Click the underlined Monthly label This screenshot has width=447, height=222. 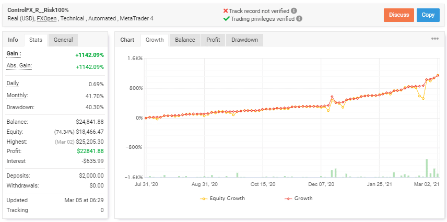click(x=17, y=96)
